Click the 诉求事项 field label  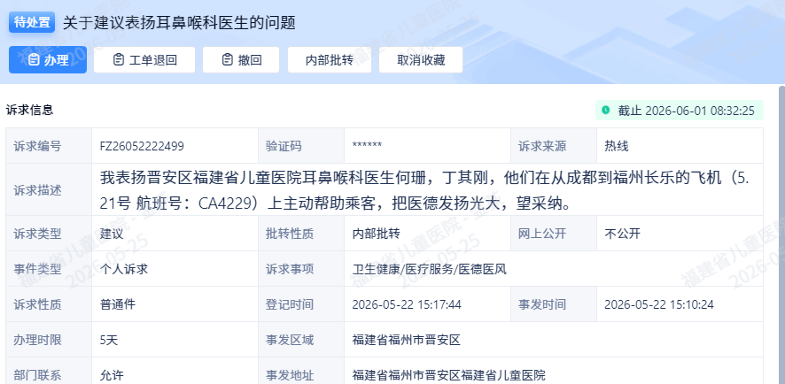290,269
